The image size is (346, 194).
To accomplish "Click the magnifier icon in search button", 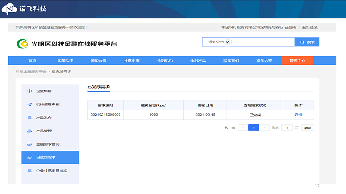I will (302, 42).
